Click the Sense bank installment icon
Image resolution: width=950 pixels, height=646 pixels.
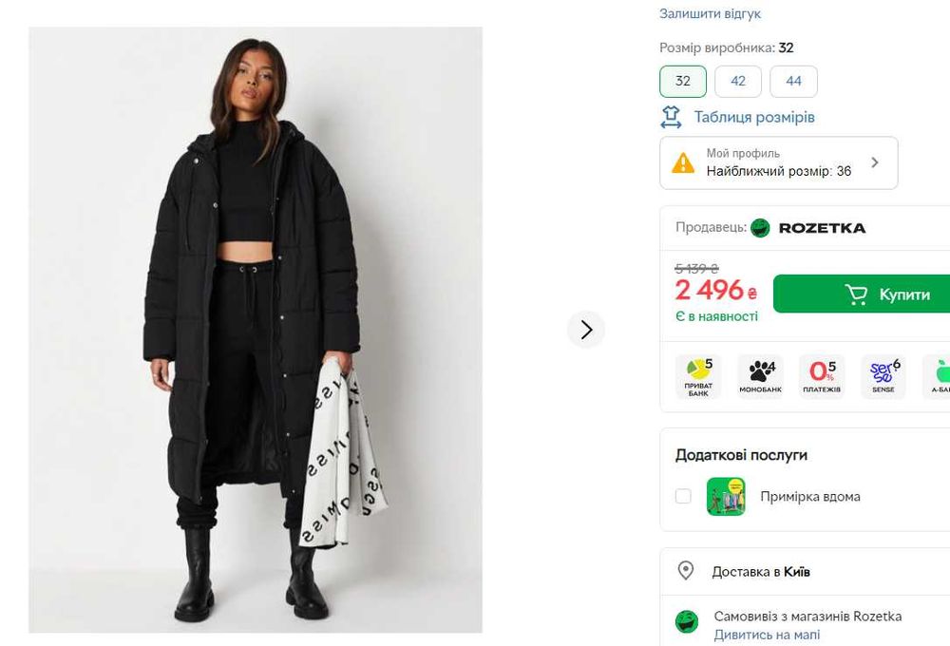coord(883,376)
